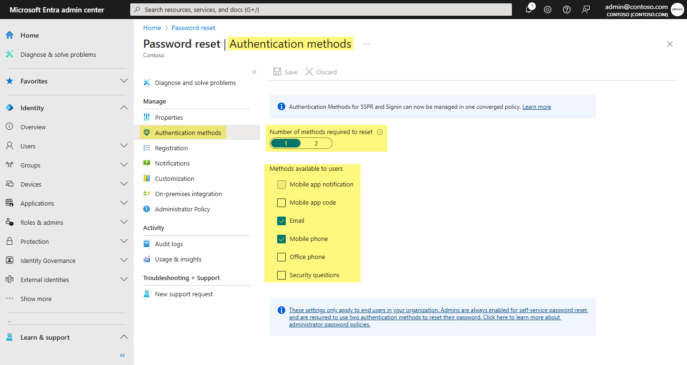This screenshot has height=365, width=687.
Task: Open the help question mark icon
Action: pyautogui.click(x=567, y=10)
